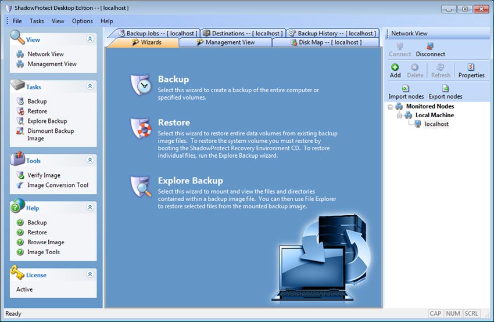The image size is (494, 322).
Task: Collapse the Monitored Nodes tree node
Action: (x=390, y=107)
